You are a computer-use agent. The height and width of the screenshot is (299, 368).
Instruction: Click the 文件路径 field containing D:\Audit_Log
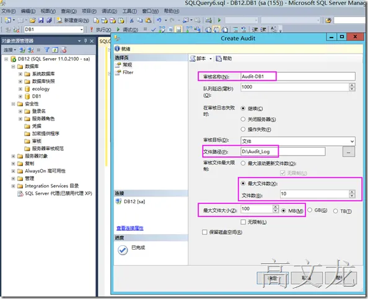283,151
